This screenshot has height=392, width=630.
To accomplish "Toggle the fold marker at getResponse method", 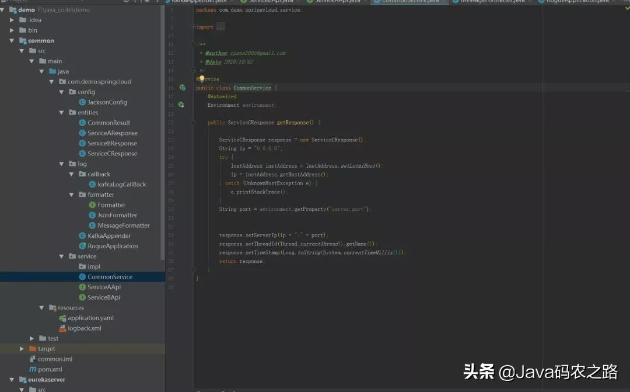I will (193, 123).
